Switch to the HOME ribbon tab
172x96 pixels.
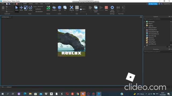(x=25, y=4)
